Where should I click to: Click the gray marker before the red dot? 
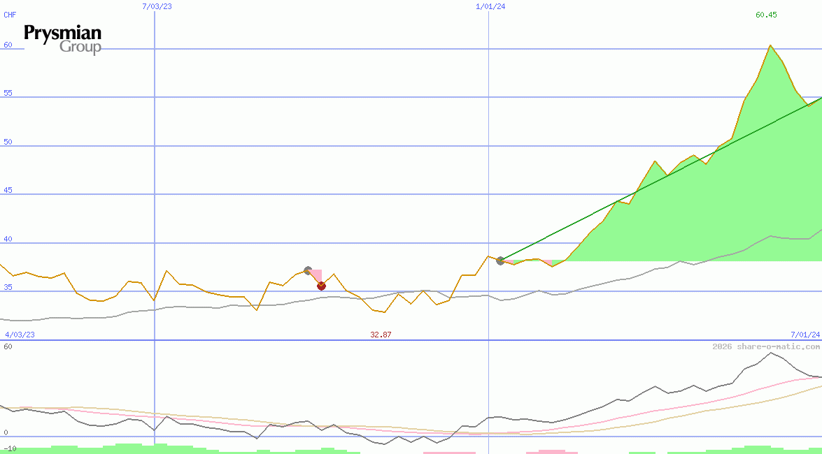[308, 270]
